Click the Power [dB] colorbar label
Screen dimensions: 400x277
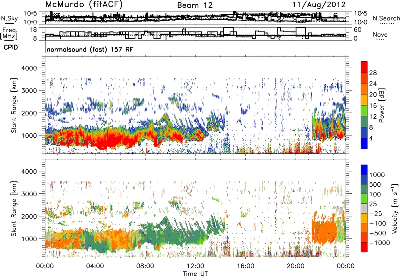381,105
